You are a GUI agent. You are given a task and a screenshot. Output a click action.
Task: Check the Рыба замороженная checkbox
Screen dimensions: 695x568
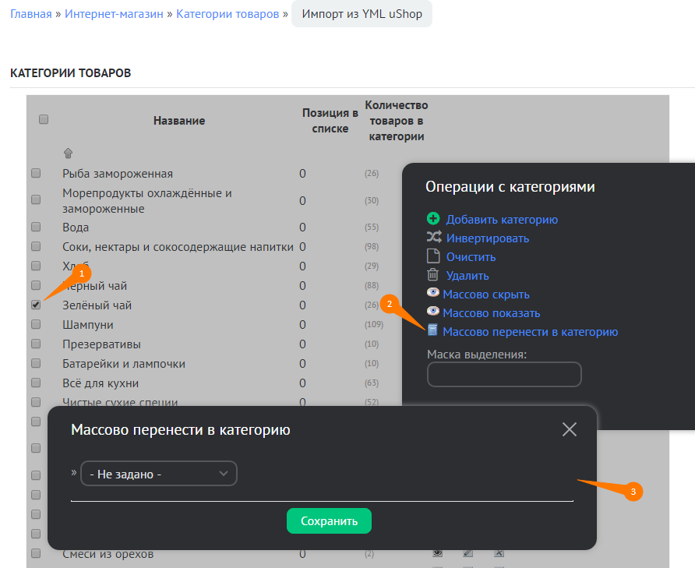point(36,173)
